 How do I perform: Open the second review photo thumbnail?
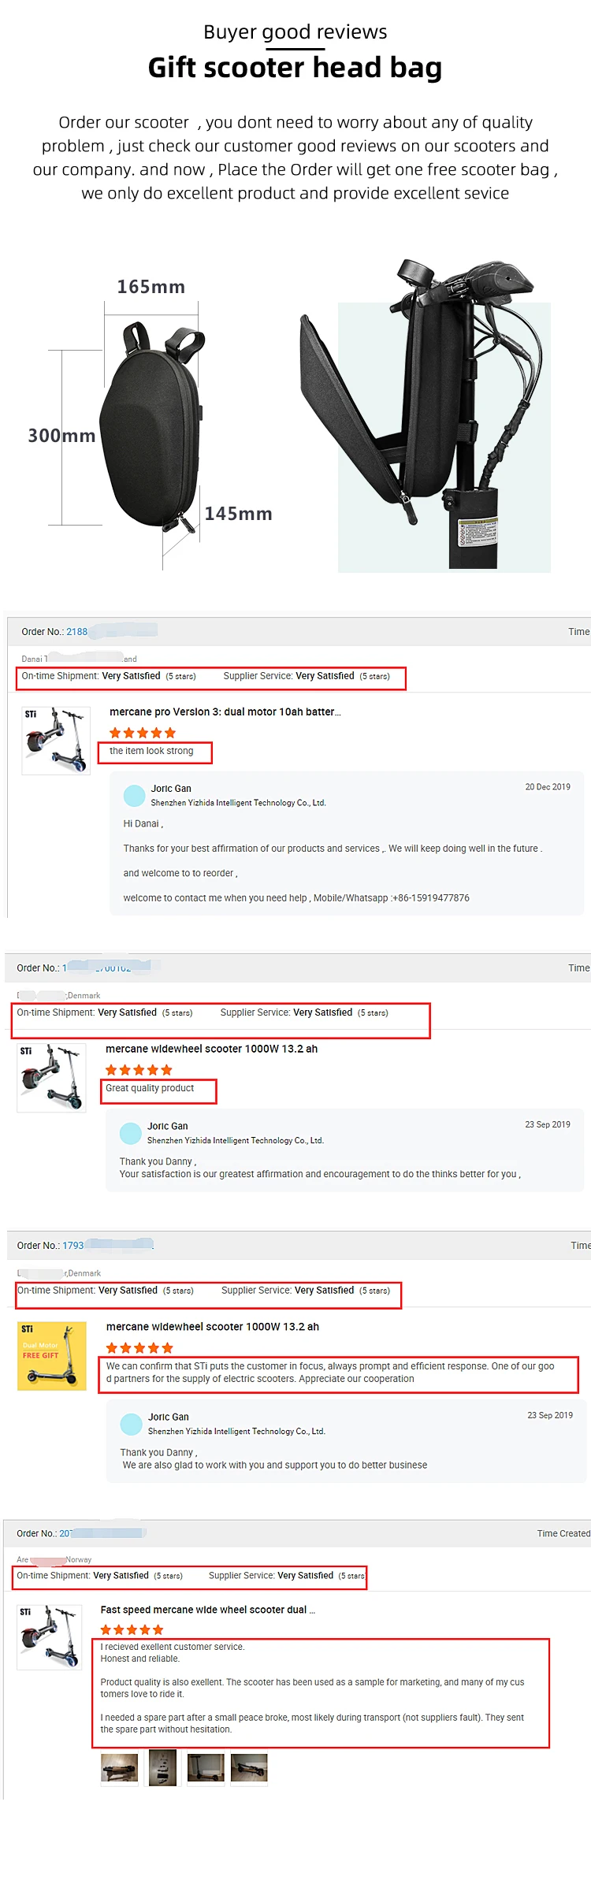pyautogui.click(x=162, y=1767)
